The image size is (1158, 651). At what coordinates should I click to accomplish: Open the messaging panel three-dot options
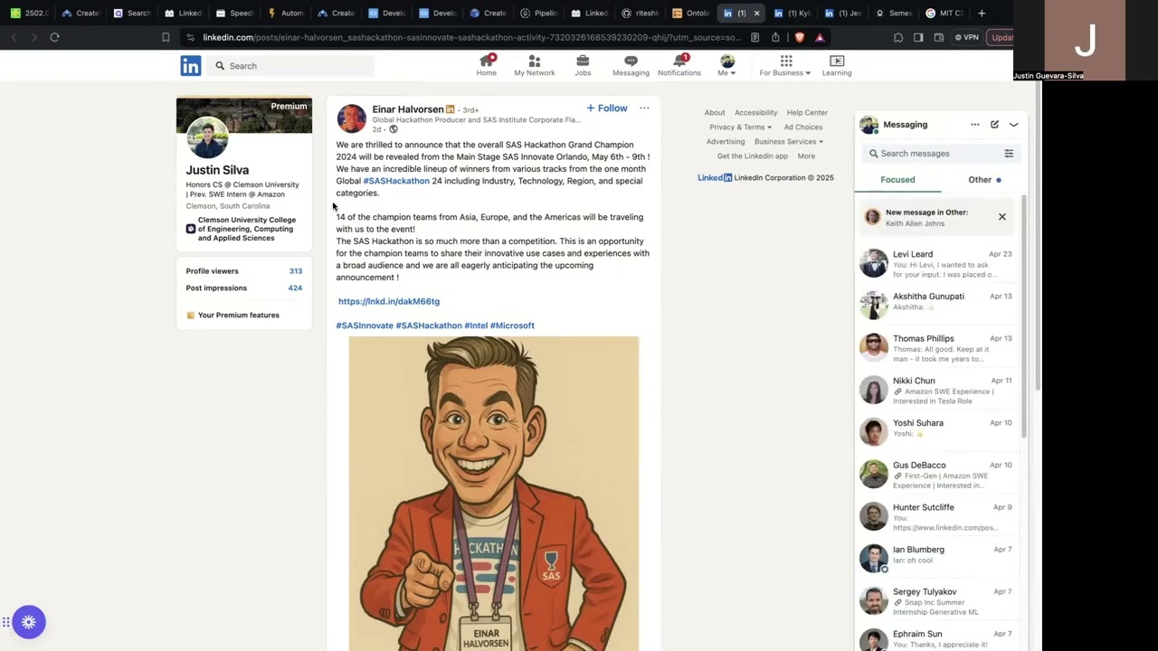pyautogui.click(x=974, y=125)
